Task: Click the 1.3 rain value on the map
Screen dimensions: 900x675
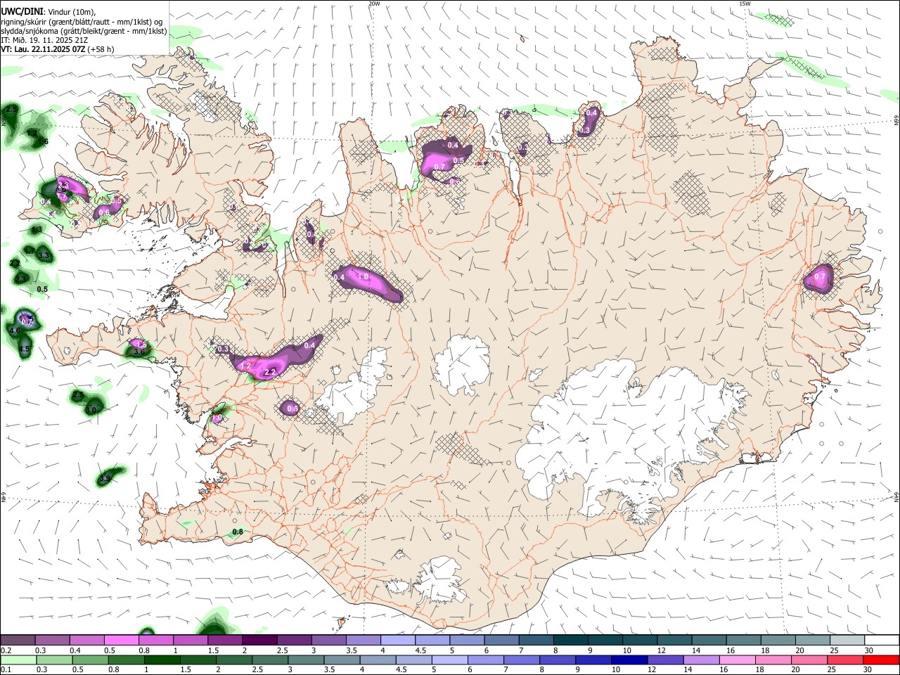Action: 37,229
